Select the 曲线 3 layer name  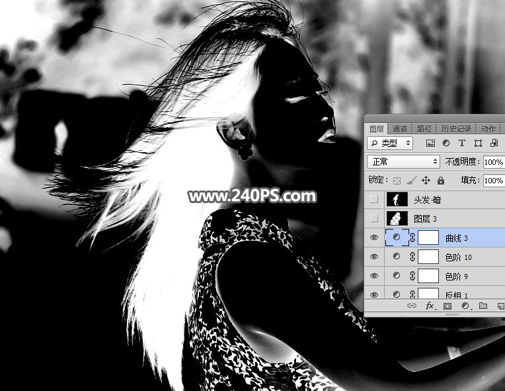click(456, 238)
